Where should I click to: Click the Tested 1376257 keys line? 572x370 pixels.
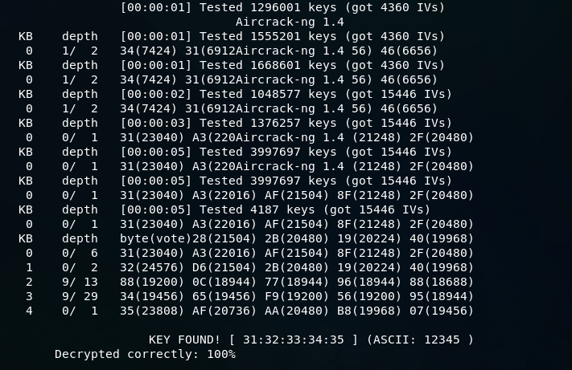(286, 123)
